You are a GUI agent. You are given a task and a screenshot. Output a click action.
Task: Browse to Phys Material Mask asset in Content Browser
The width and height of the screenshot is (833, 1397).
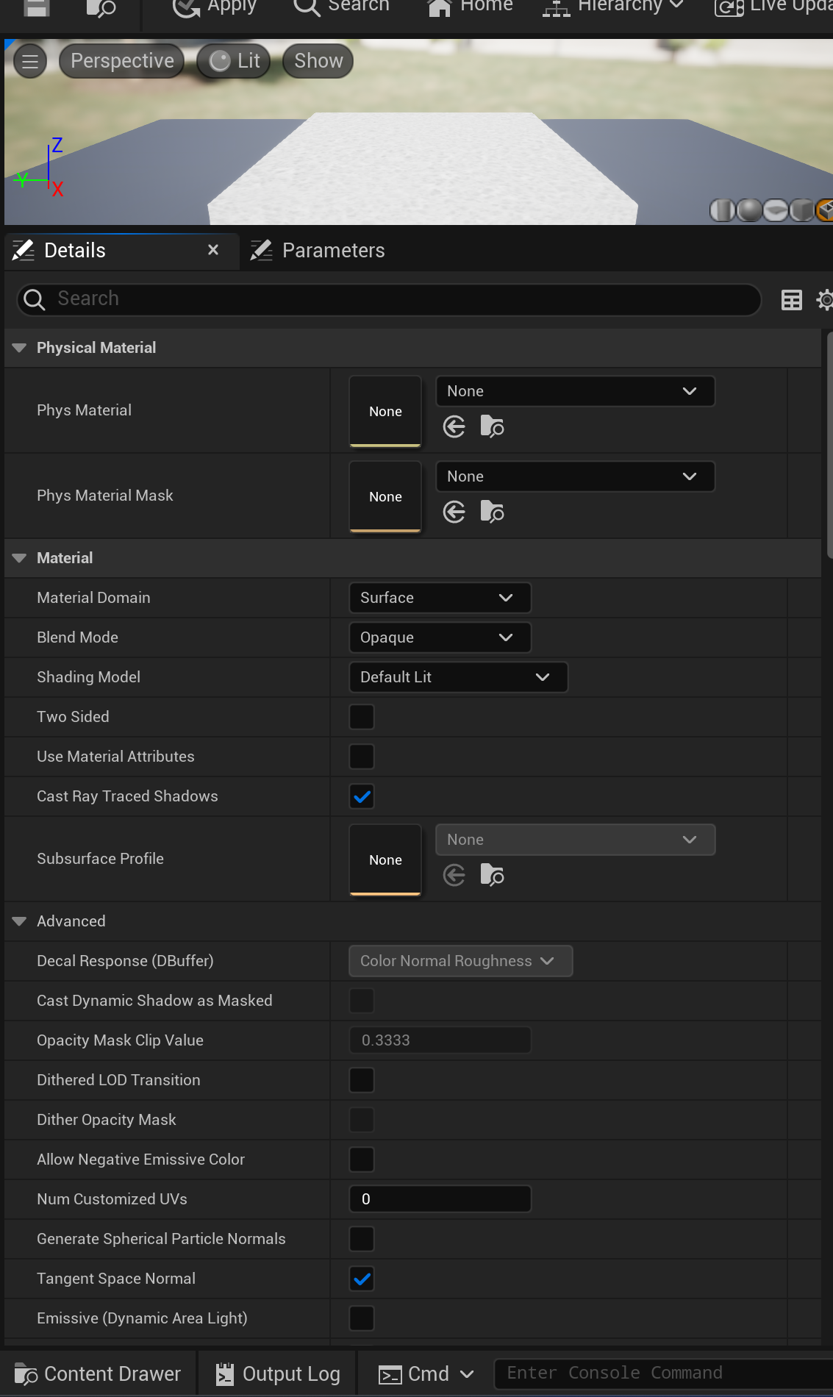point(492,512)
